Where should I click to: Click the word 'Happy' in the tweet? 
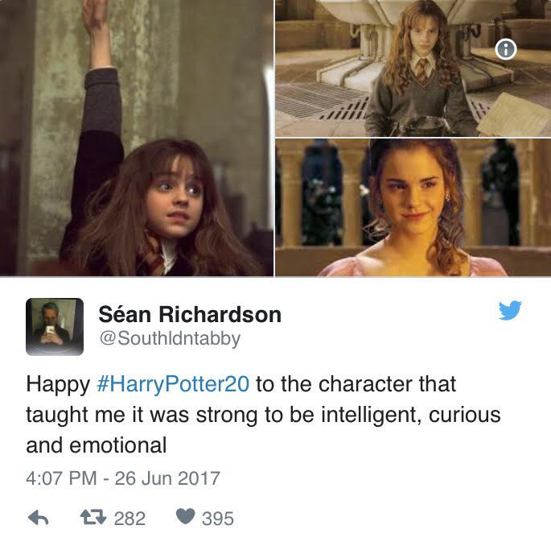(x=58, y=384)
